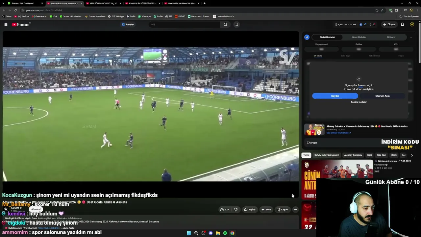
Task: Open the Gelen Kutusu Gmail bookmark
Action: pyautogui.click(x=40, y=16)
